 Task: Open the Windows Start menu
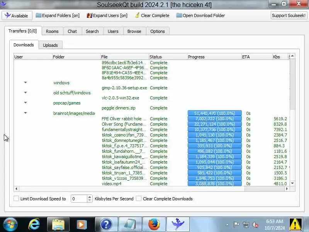10,224
